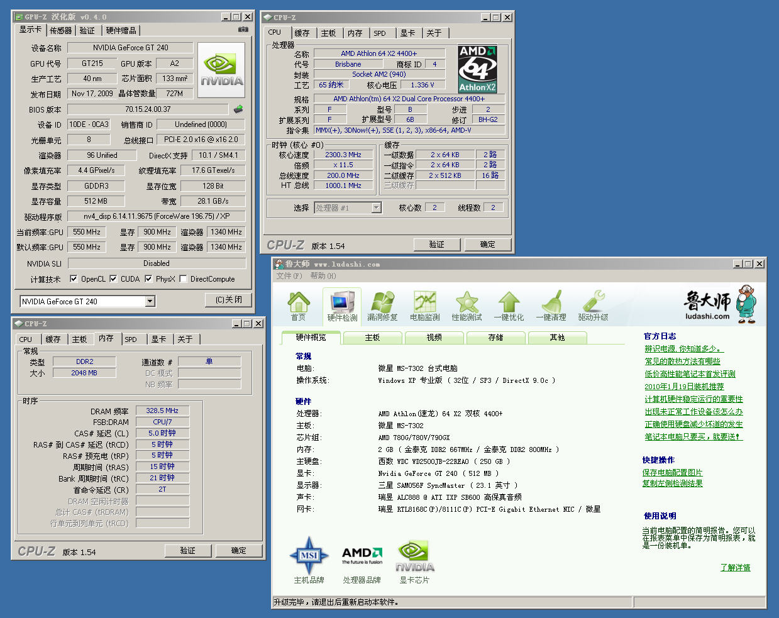This screenshot has height=618, width=779.
Task: Select 硬件检测 hardware detection icon
Action: 342,307
